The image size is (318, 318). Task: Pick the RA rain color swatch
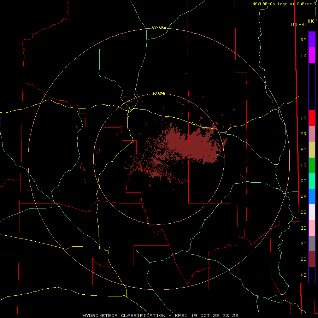(312, 181)
